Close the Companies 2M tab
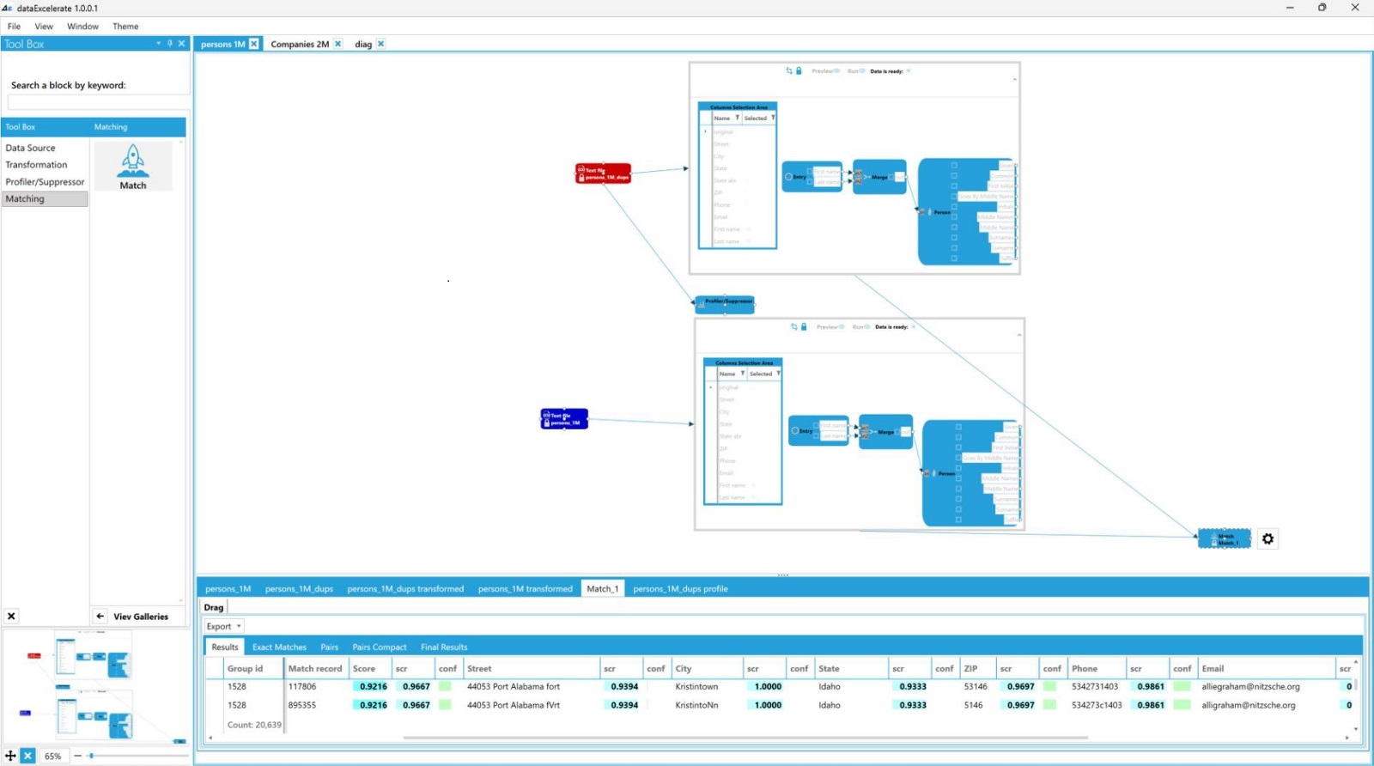The width and height of the screenshot is (1374, 766). pos(337,44)
